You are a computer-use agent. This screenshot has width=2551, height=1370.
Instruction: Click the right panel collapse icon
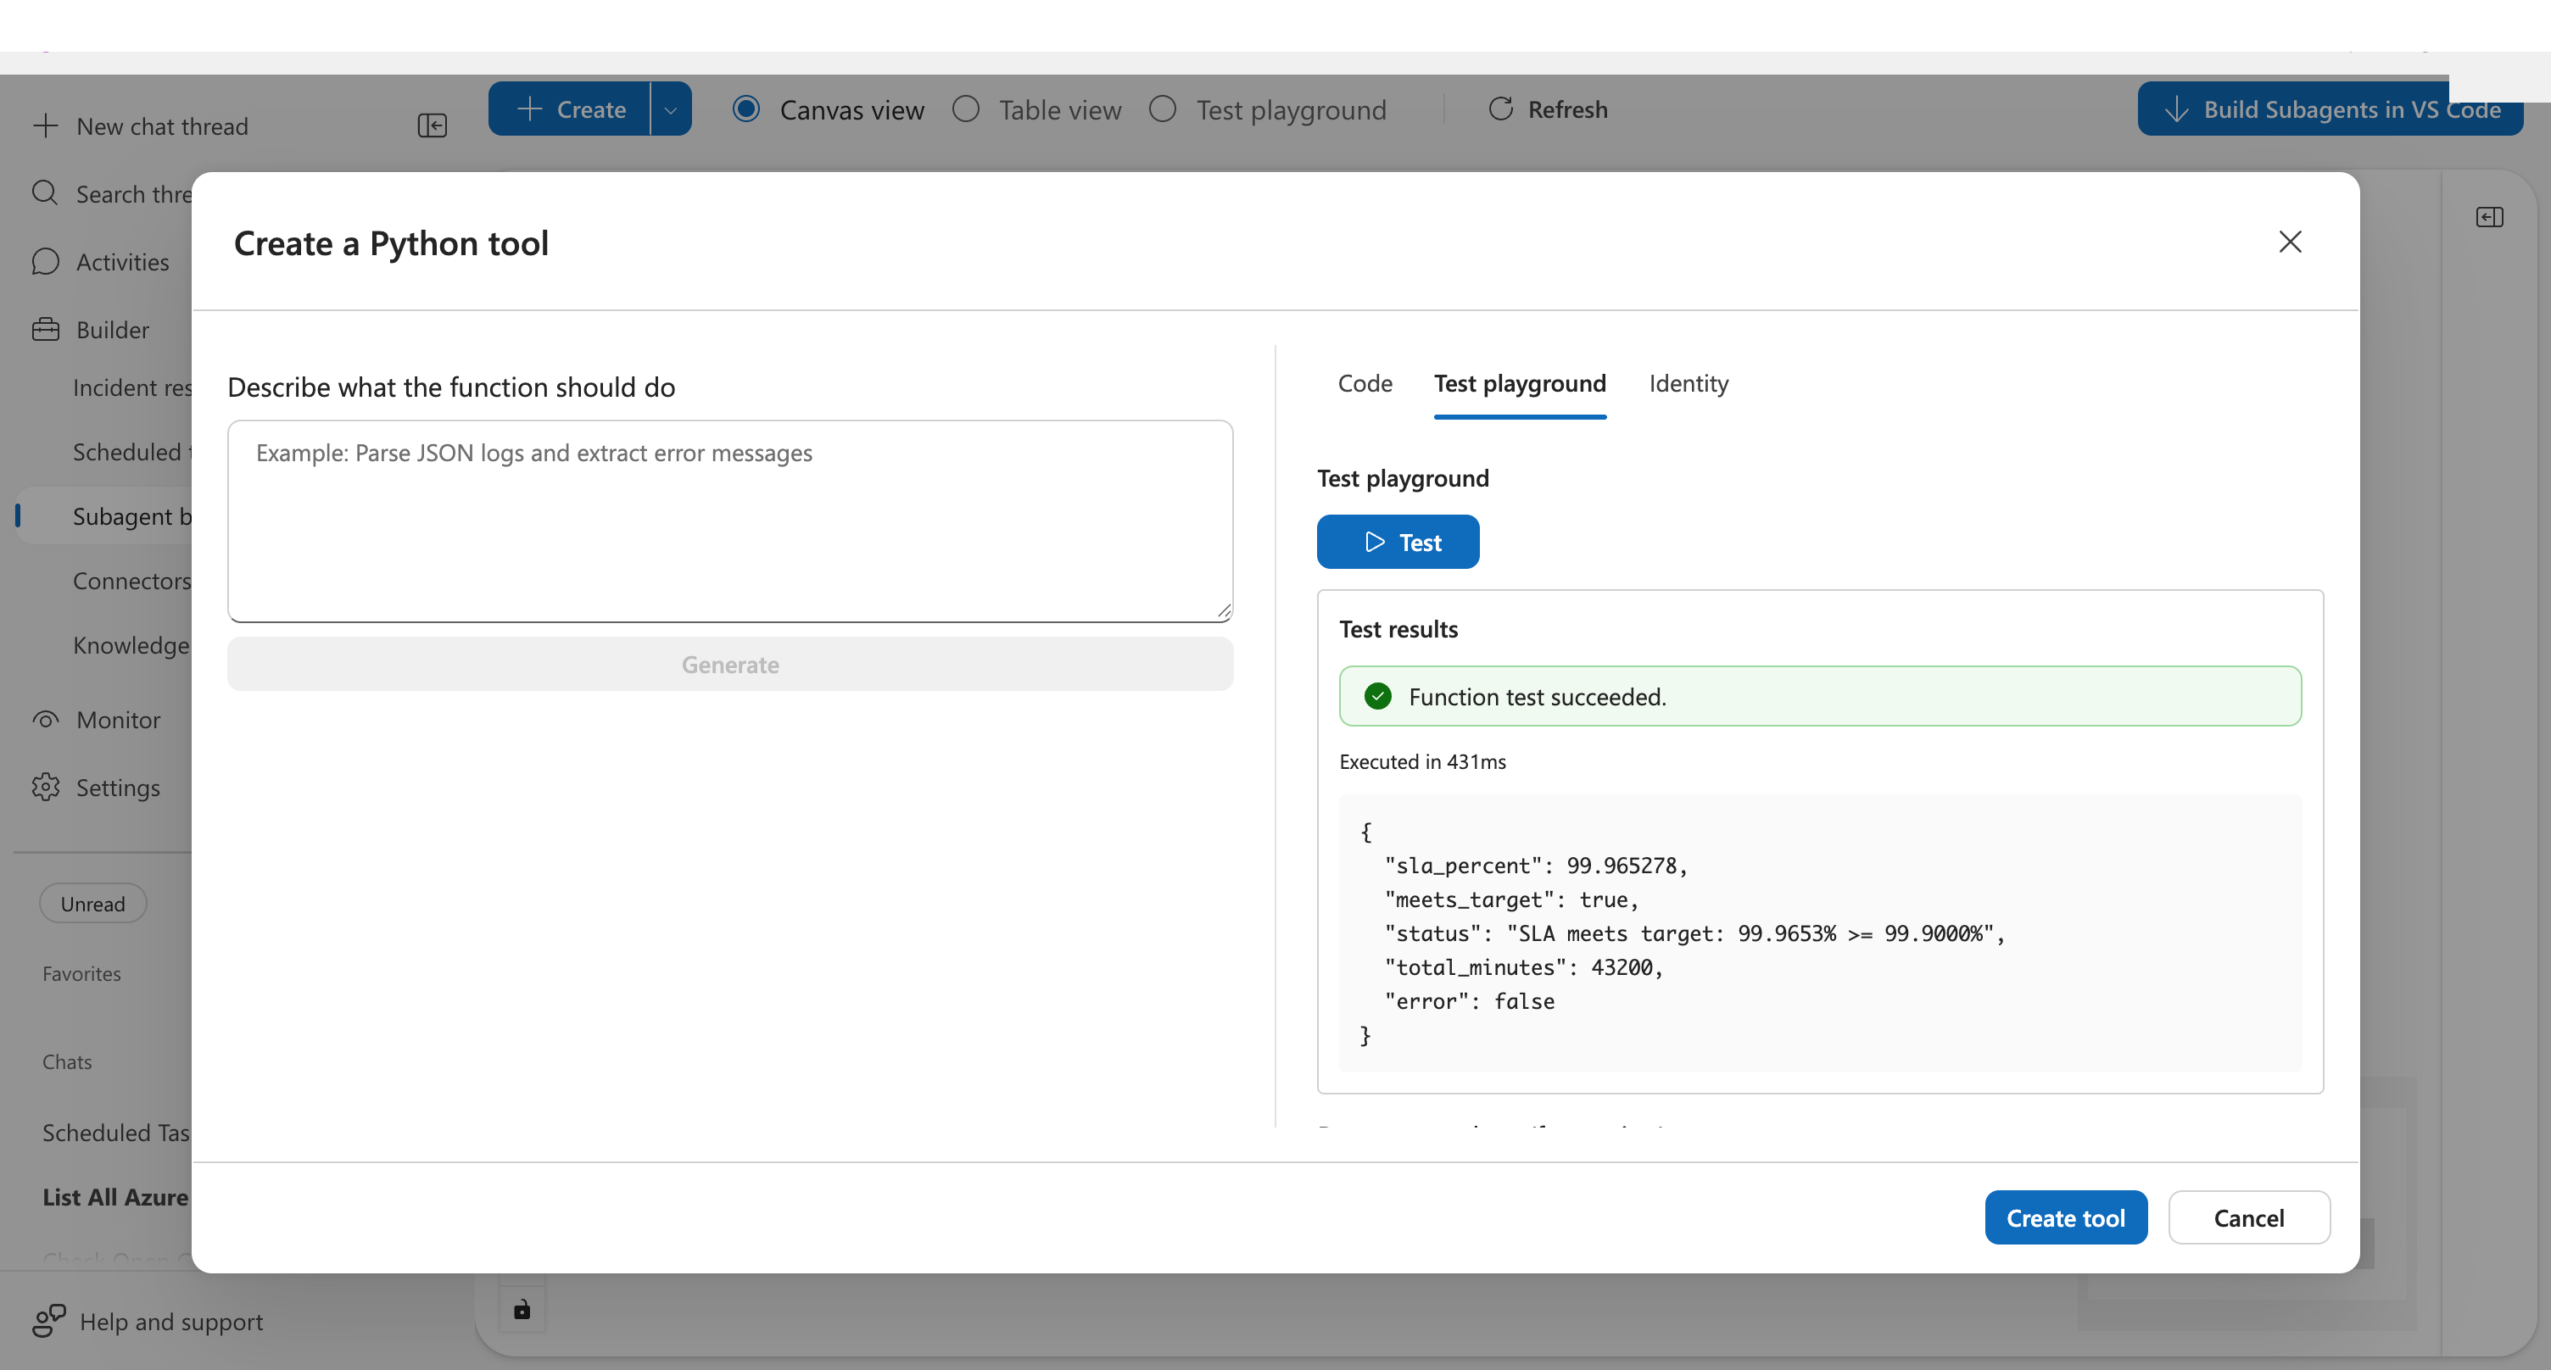point(2490,217)
